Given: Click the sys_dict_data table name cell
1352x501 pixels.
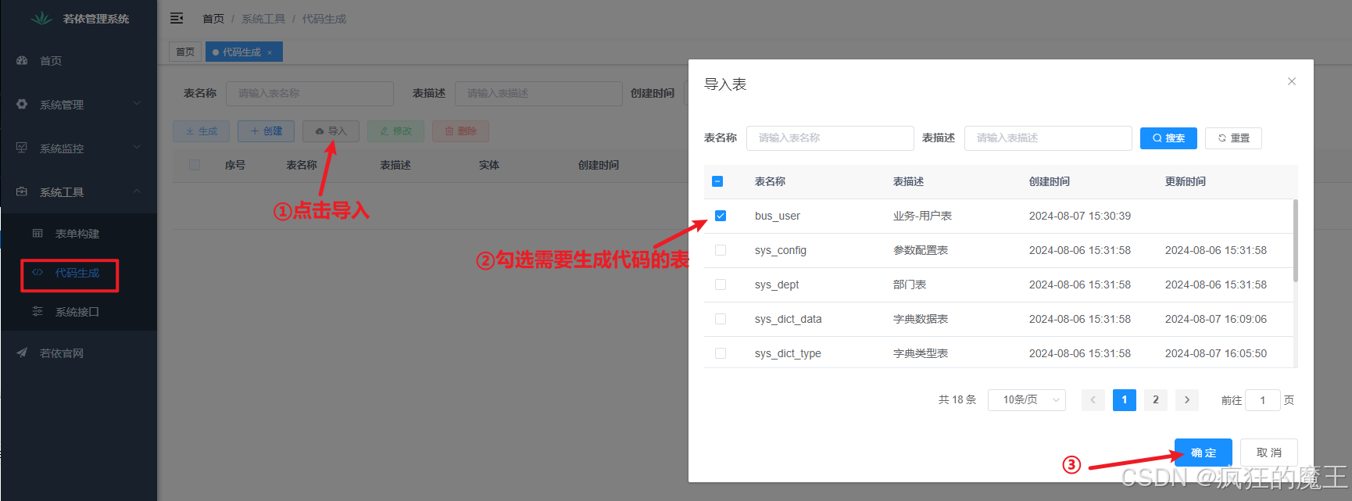Looking at the screenshot, I should (x=789, y=319).
